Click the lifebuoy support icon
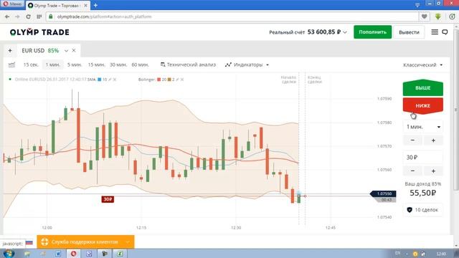Screen dimensions: 459x258 point(44,242)
